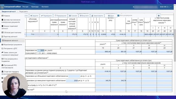Image resolution: width=176 pixels, height=99 pixels.
Task: Click the Облікові дані платника card icon
Action: pyautogui.click(x=2, y=32)
